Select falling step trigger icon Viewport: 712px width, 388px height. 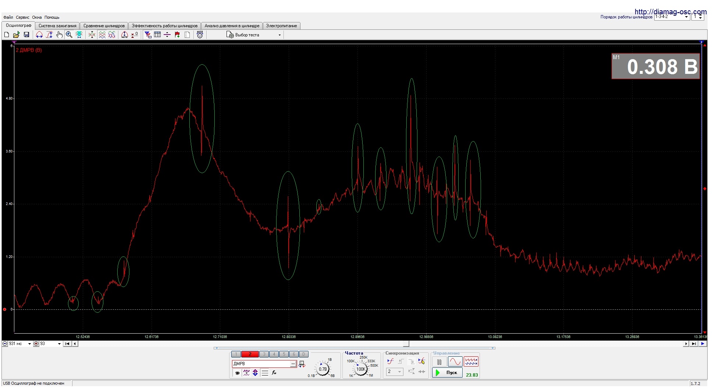412,361
